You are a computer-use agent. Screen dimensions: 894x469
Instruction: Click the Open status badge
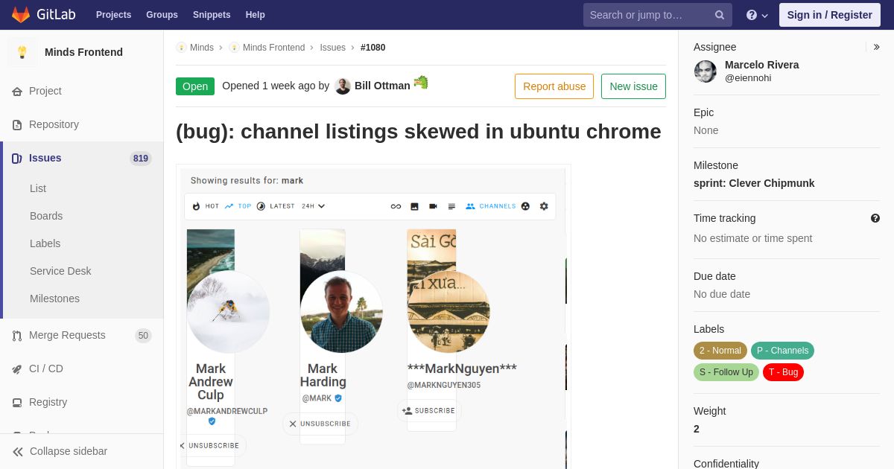coord(195,86)
